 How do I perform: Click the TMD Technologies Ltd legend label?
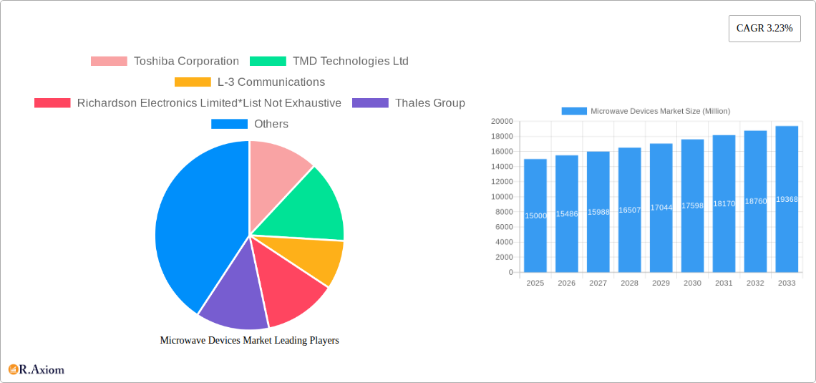[351, 61]
